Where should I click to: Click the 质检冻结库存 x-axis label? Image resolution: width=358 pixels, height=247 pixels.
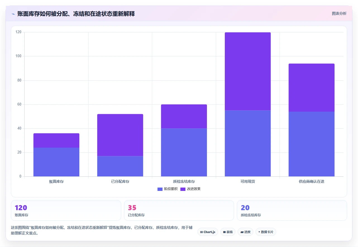(x=184, y=181)
